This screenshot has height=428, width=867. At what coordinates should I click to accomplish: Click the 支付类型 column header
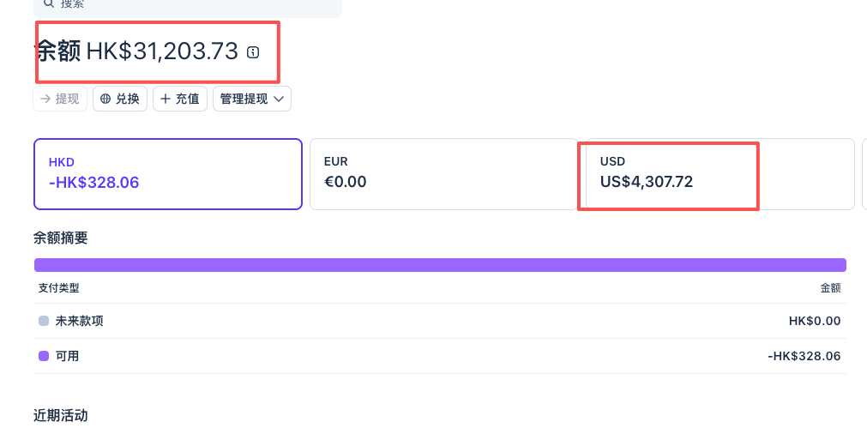click(x=58, y=288)
